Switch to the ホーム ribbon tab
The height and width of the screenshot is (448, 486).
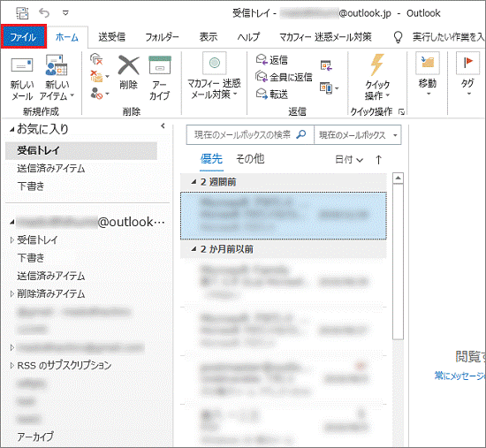click(67, 37)
